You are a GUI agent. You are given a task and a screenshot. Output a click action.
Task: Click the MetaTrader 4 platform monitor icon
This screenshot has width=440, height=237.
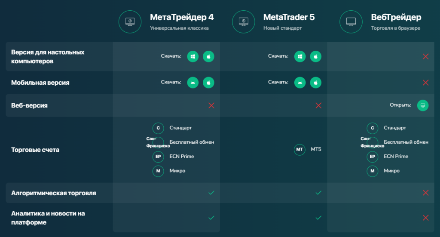131,22
